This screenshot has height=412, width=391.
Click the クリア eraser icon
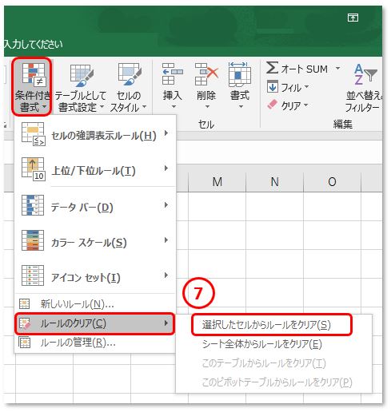tap(272, 105)
